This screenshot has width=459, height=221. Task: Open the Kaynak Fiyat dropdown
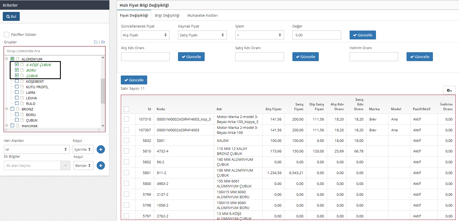pyautogui.click(x=202, y=35)
